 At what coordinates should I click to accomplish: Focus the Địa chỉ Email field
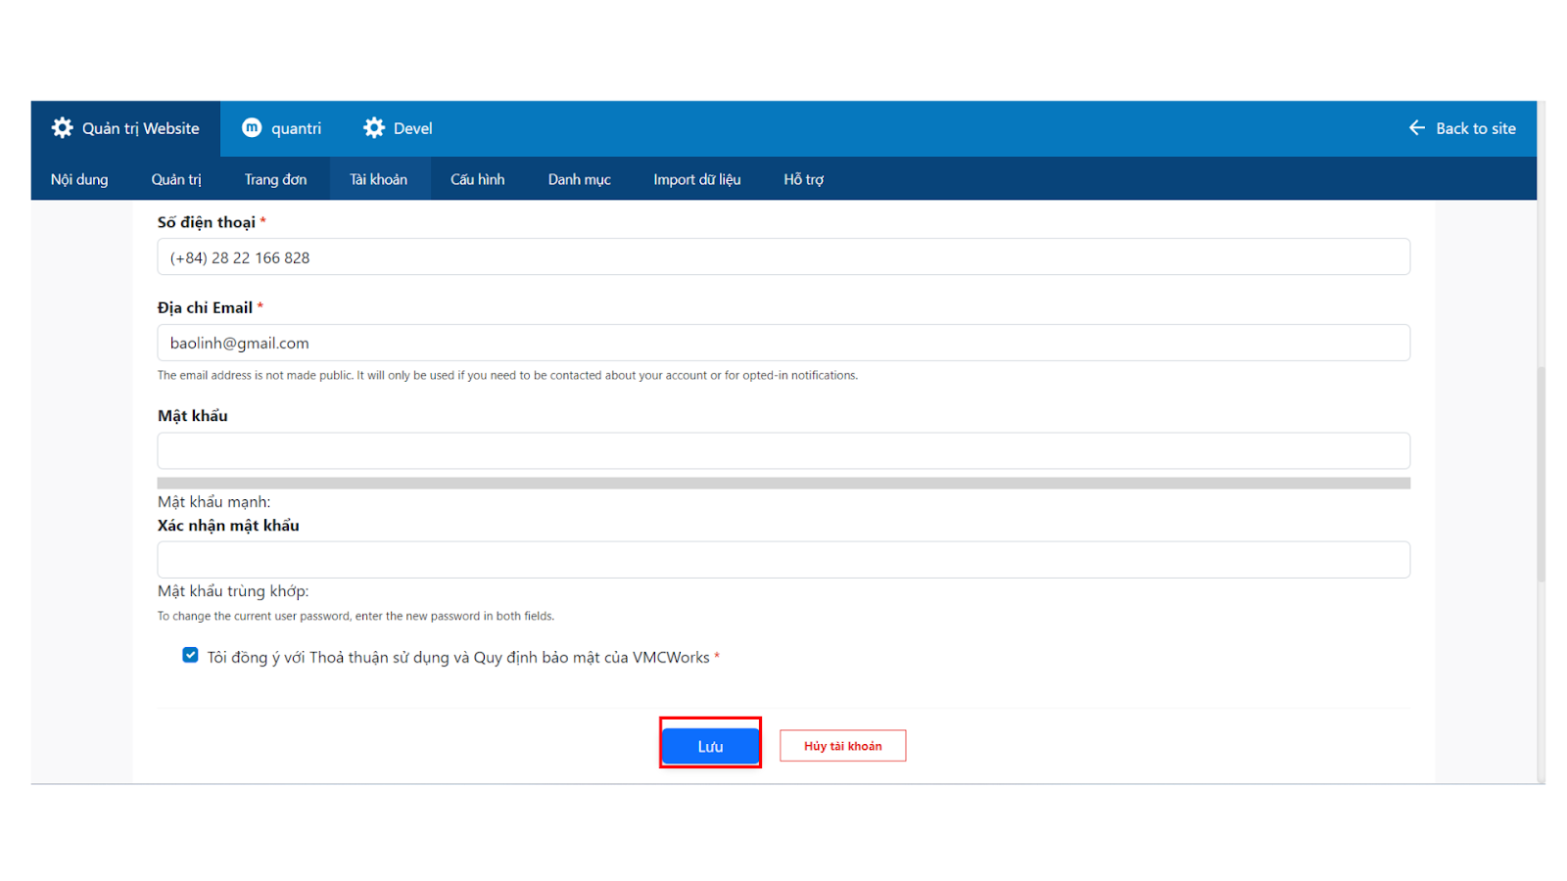pos(783,343)
